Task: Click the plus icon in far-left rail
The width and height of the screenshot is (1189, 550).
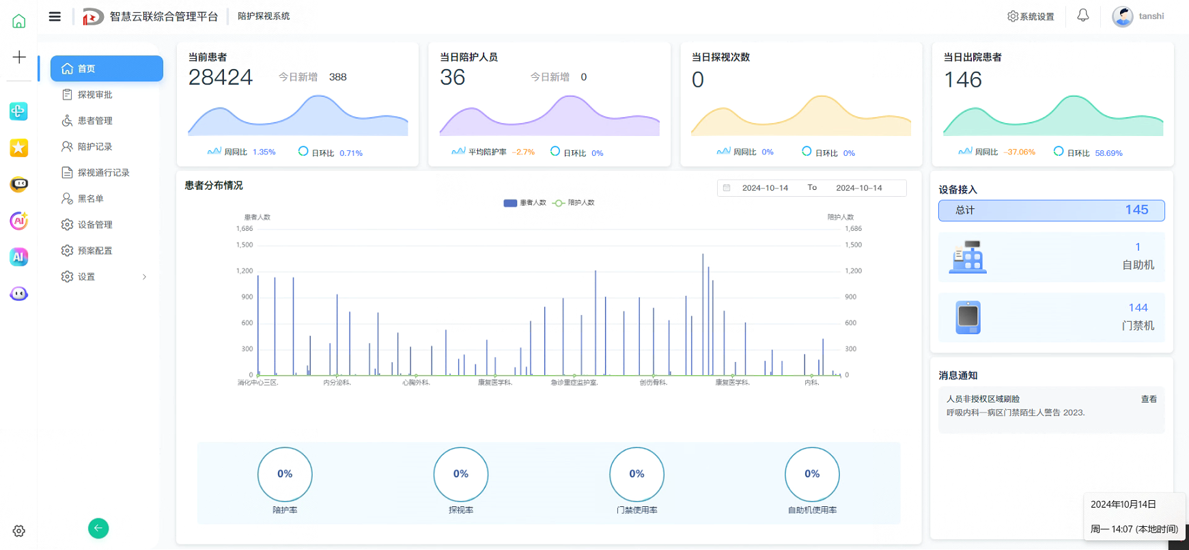Action: (19, 57)
